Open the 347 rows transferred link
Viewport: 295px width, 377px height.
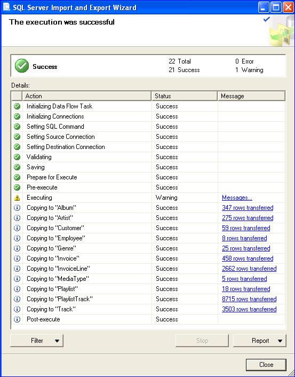click(x=248, y=208)
